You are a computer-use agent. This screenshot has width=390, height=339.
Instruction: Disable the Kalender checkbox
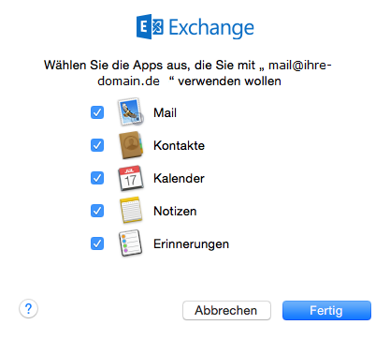point(97,178)
